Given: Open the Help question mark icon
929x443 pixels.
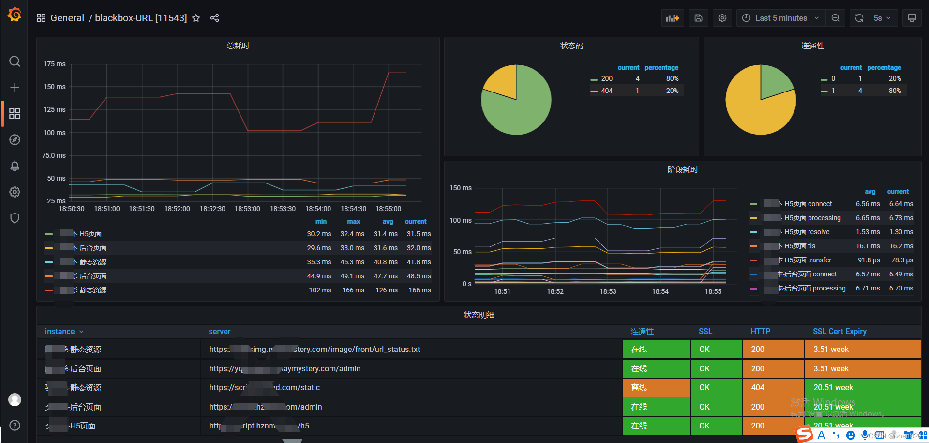Looking at the screenshot, I should (15, 426).
